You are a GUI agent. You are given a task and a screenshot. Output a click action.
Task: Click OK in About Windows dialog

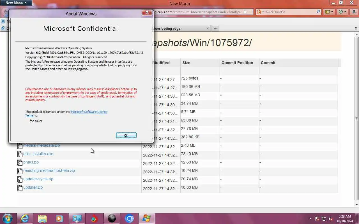(x=126, y=136)
